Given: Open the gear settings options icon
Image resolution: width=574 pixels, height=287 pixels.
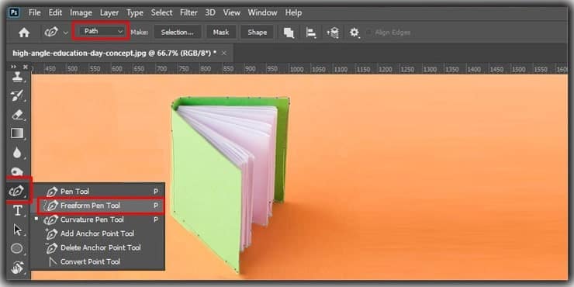Looking at the screenshot, I should tap(354, 33).
